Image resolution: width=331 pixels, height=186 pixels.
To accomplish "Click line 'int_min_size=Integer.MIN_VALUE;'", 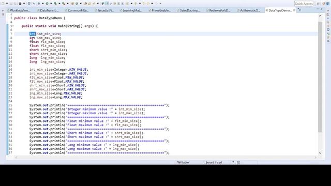I will [58, 70].
